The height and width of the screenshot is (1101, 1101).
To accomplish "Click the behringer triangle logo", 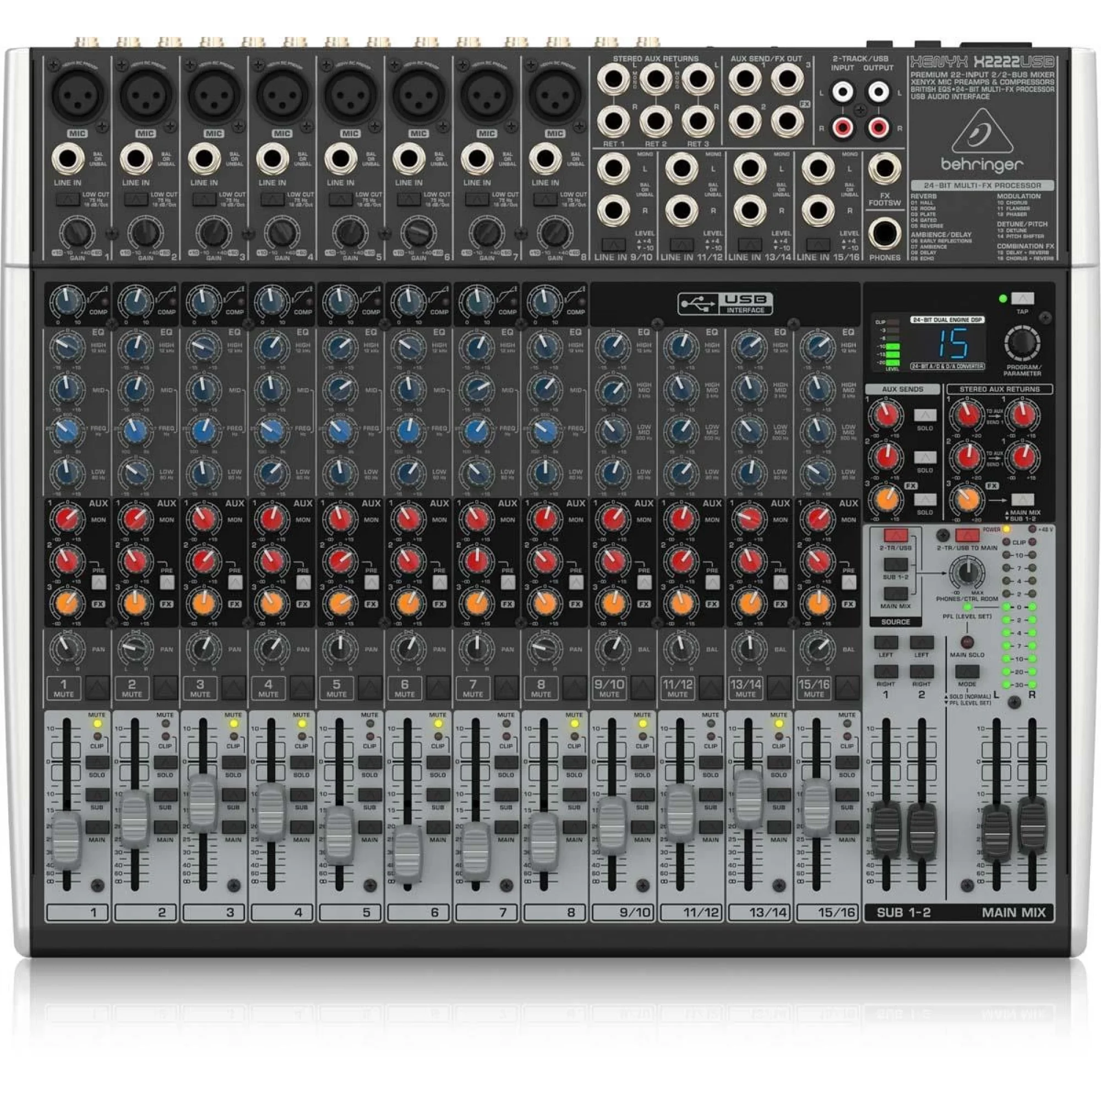I will pyautogui.click(x=982, y=131).
